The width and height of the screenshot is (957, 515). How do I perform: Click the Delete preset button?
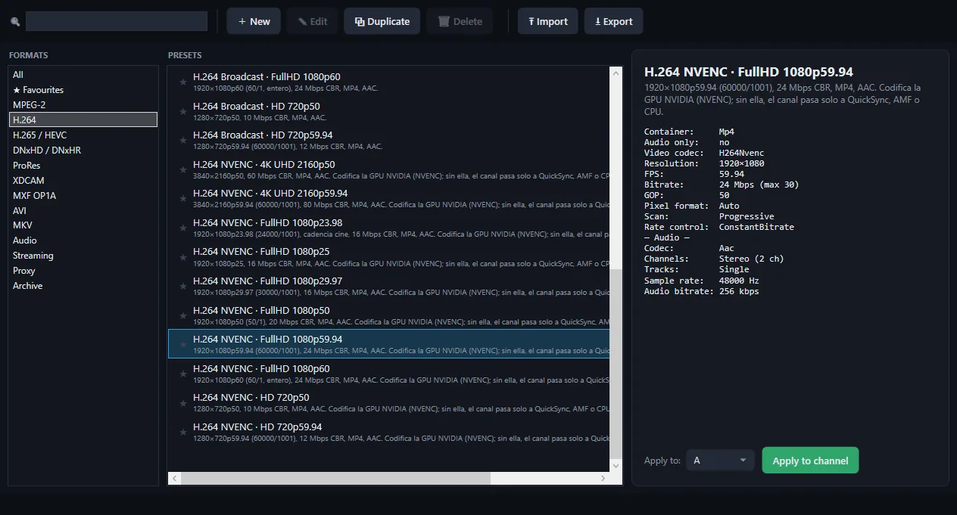tap(460, 21)
